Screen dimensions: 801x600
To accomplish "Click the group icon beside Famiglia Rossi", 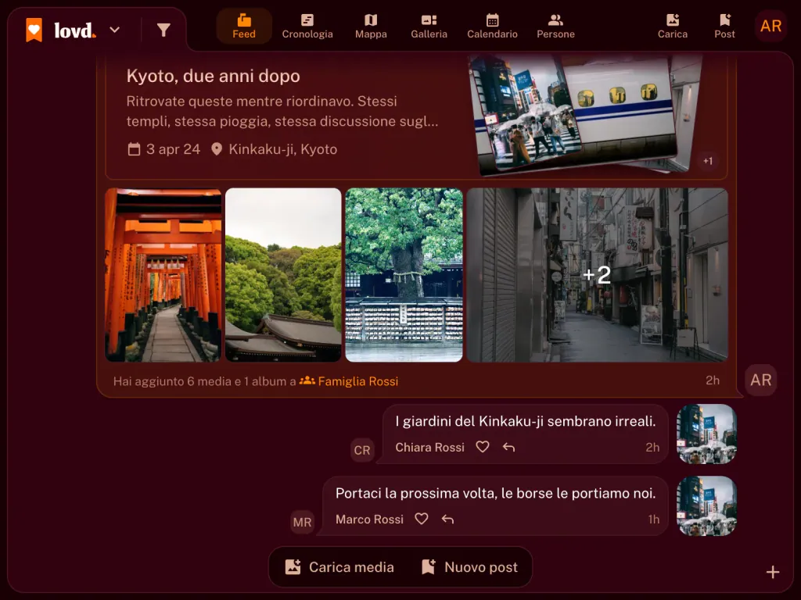I will (x=307, y=380).
